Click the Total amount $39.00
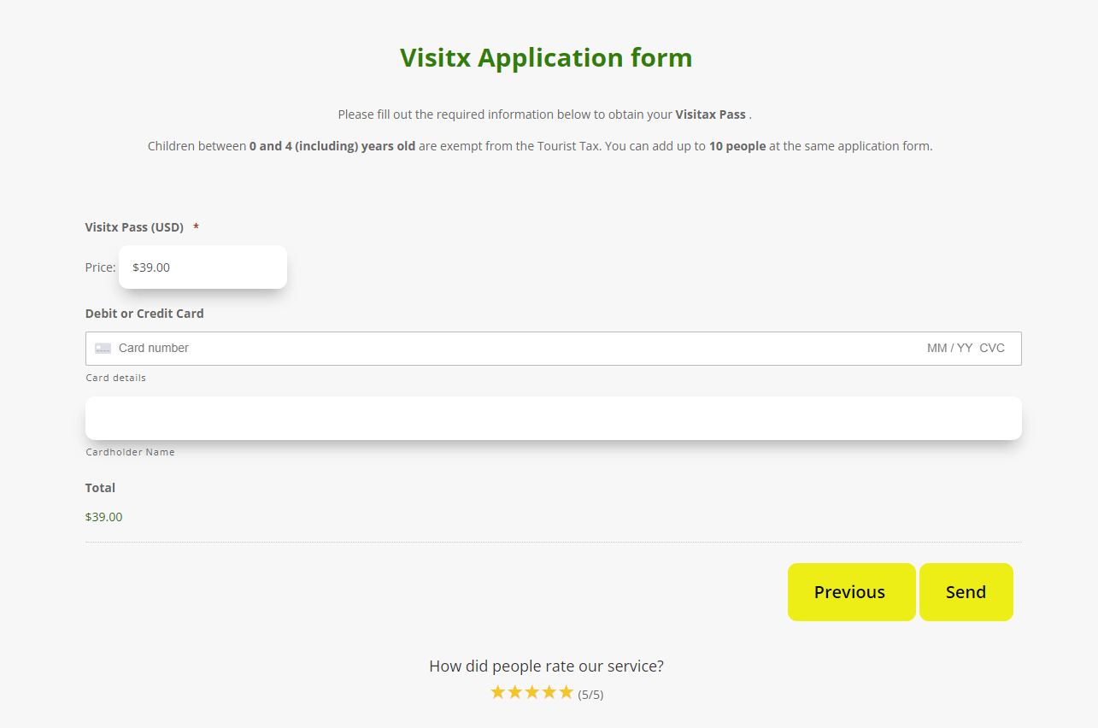Image resolution: width=1098 pixels, height=728 pixels. click(x=104, y=517)
